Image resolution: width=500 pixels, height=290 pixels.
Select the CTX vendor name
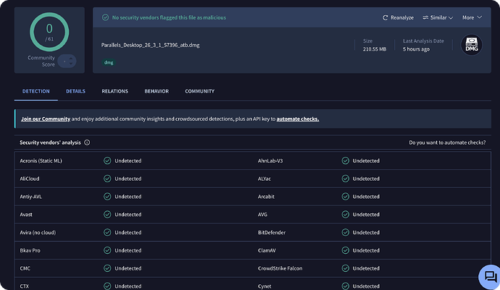(24, 286)
